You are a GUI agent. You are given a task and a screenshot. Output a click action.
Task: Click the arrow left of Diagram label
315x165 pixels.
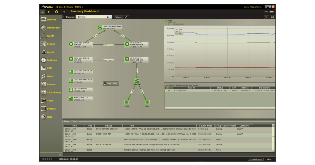[64, 17]
